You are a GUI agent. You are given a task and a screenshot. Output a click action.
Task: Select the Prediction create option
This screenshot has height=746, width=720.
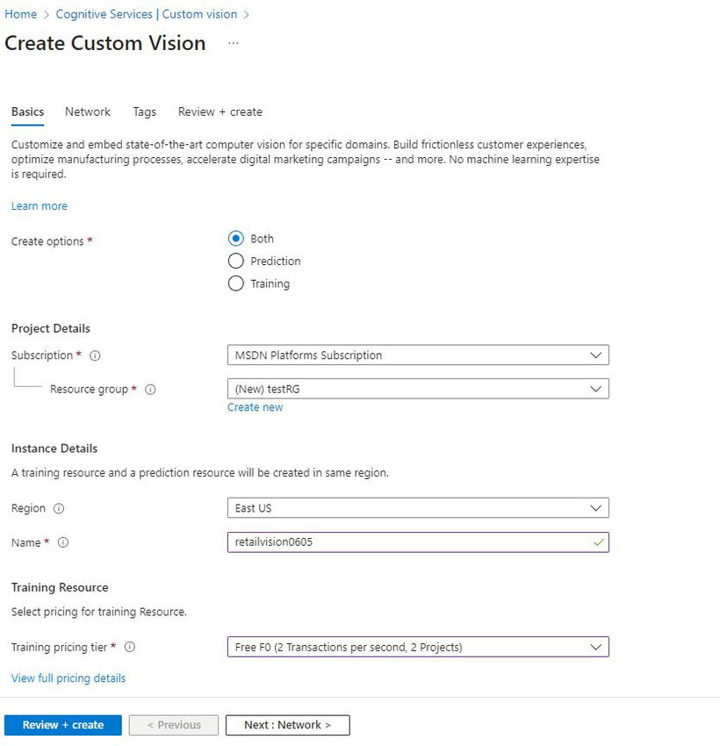pos(235,261)
